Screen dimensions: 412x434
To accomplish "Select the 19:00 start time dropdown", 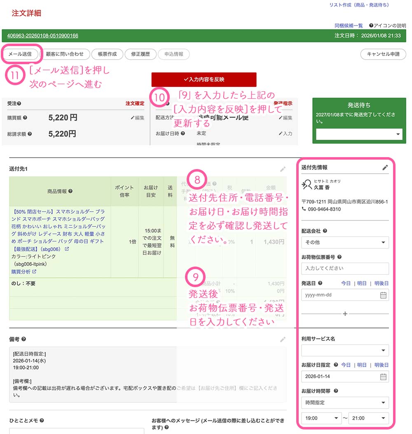I will 321,418.
